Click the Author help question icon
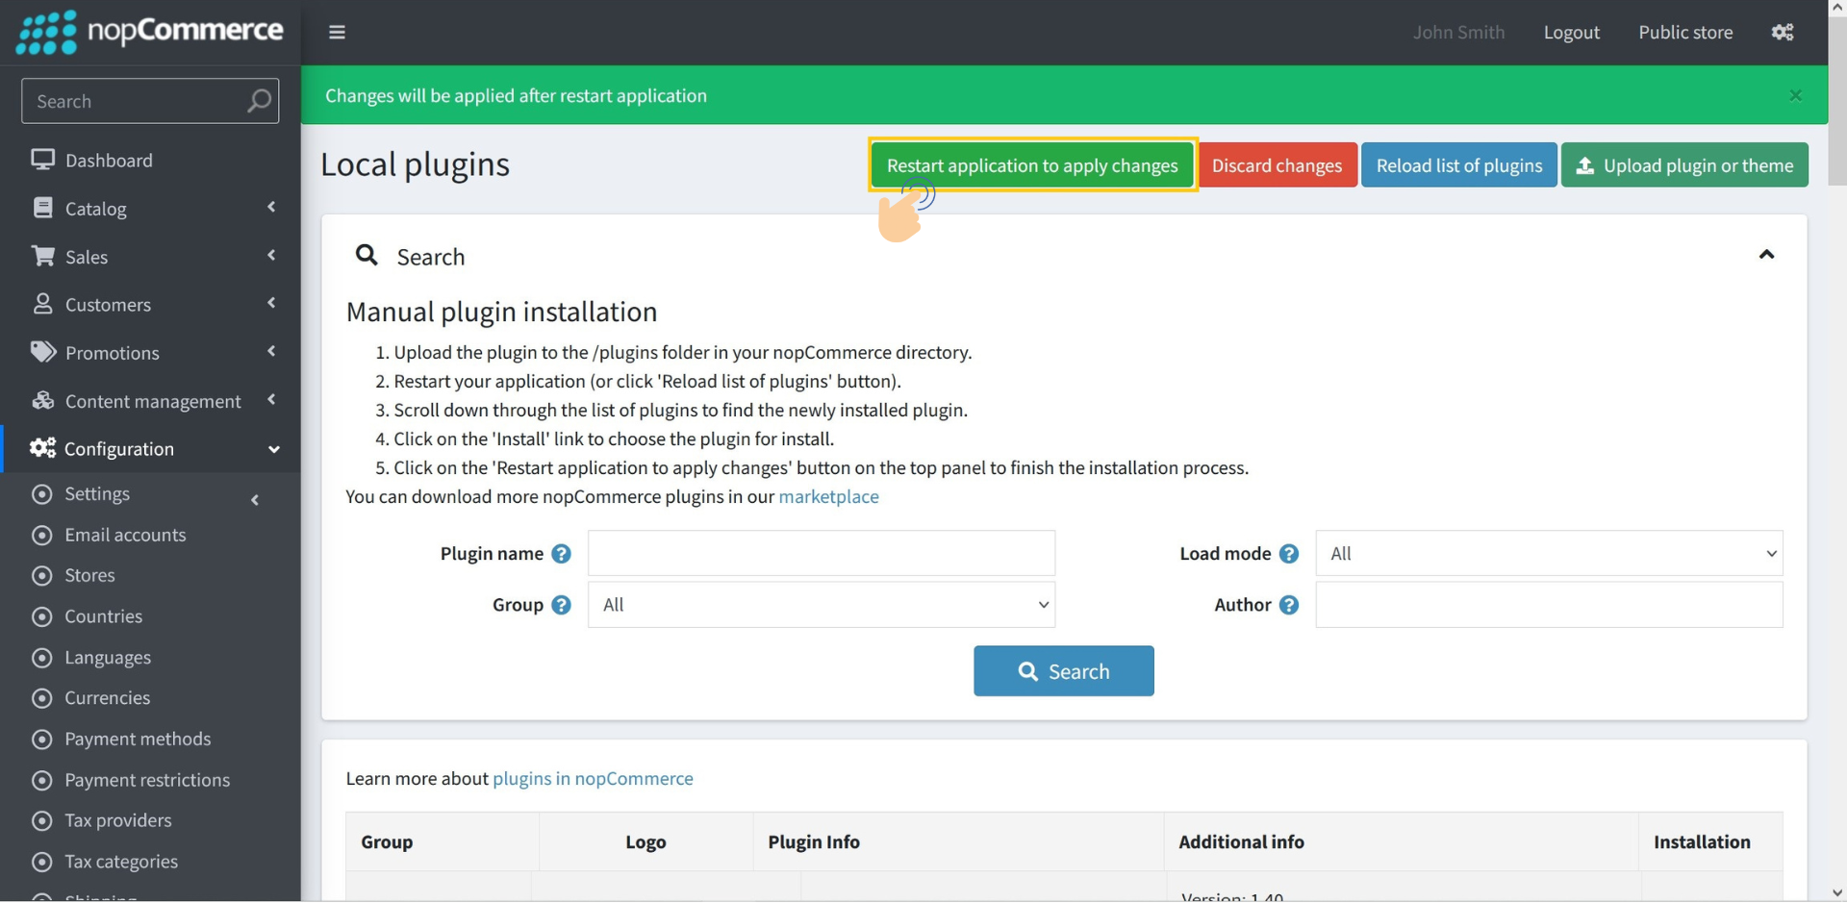 click(x=1289, y=605)
